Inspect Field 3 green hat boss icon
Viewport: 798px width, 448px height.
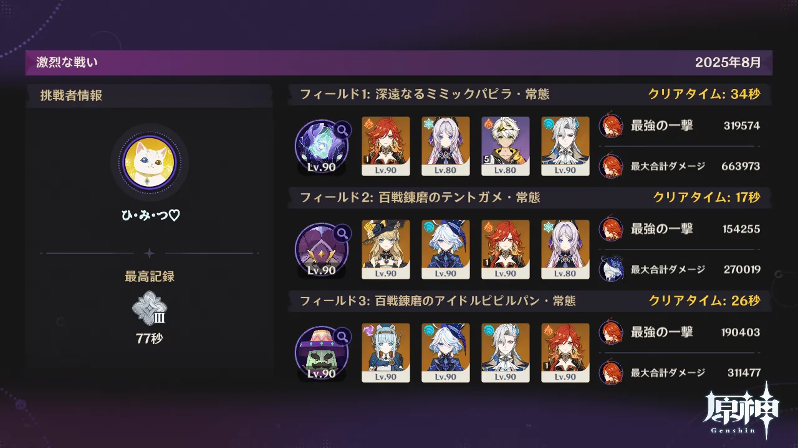click(x=322, y=352)
